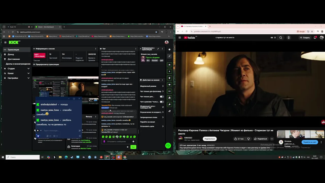Click the chat bubble icon in the right rail
The image size is (325, 183).
169,85
